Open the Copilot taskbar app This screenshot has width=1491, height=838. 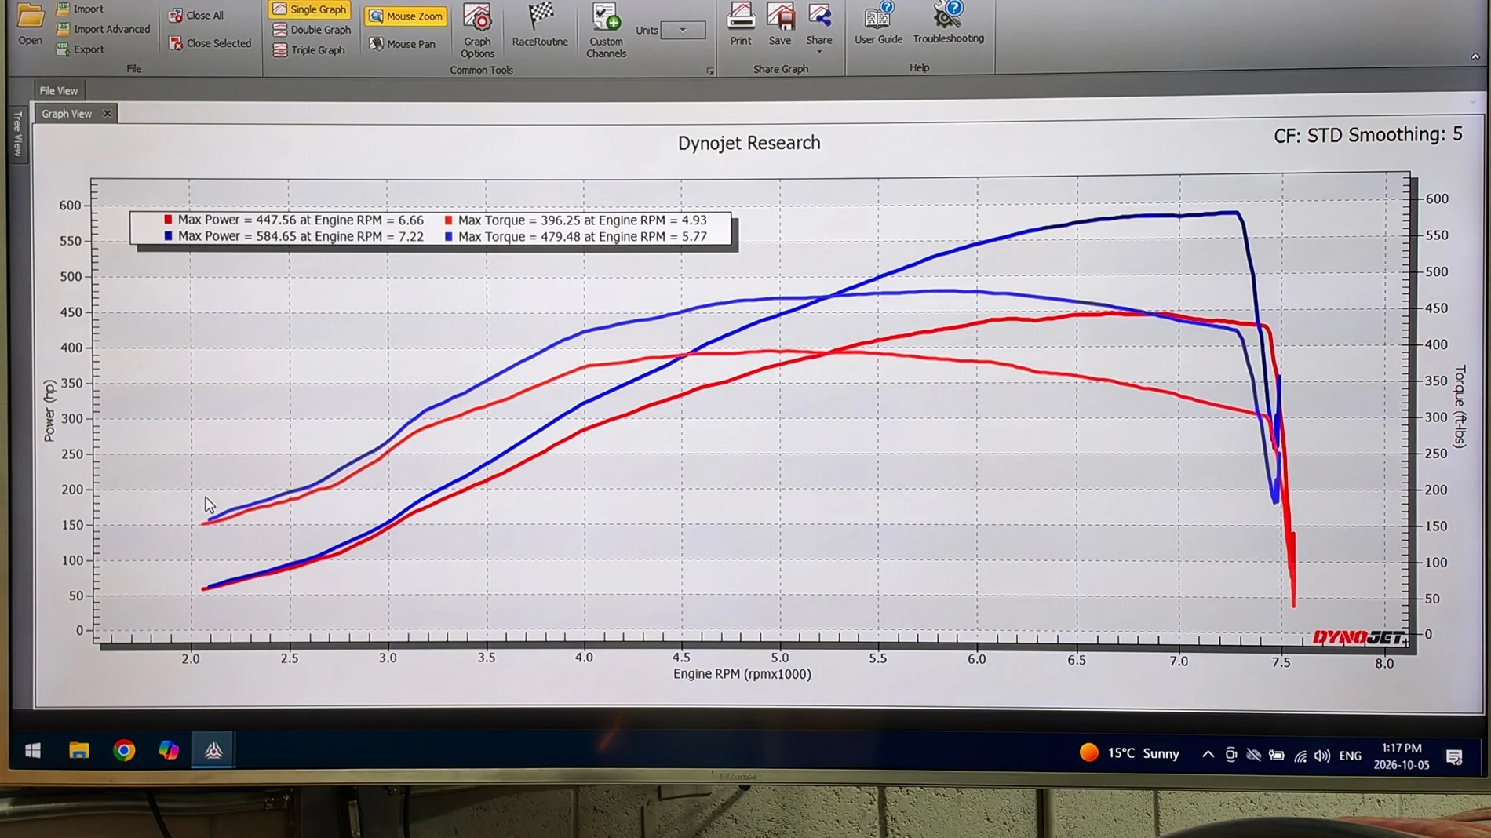click(x=169, y=751)
